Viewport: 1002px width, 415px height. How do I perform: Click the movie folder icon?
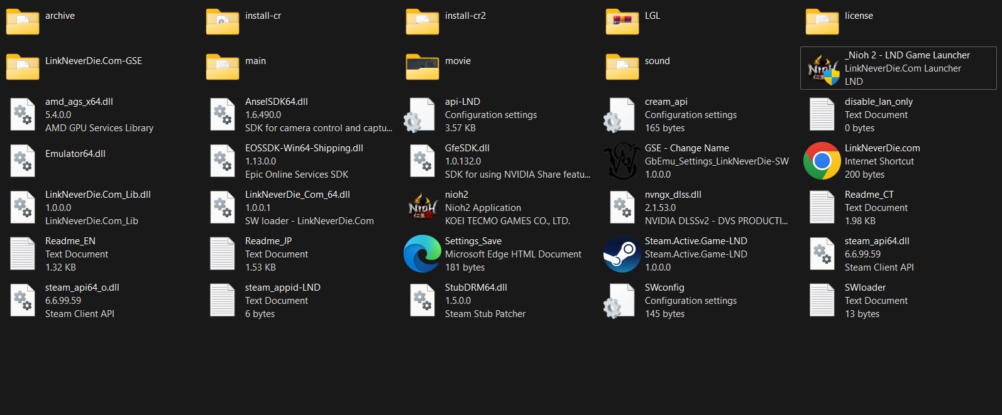tap(422, 67)
